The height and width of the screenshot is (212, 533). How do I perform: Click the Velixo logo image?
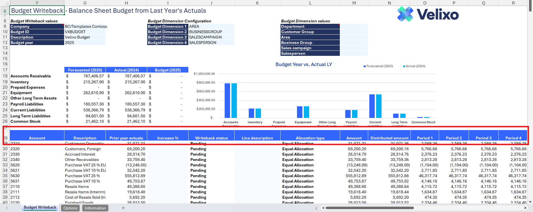pos(427,14)
